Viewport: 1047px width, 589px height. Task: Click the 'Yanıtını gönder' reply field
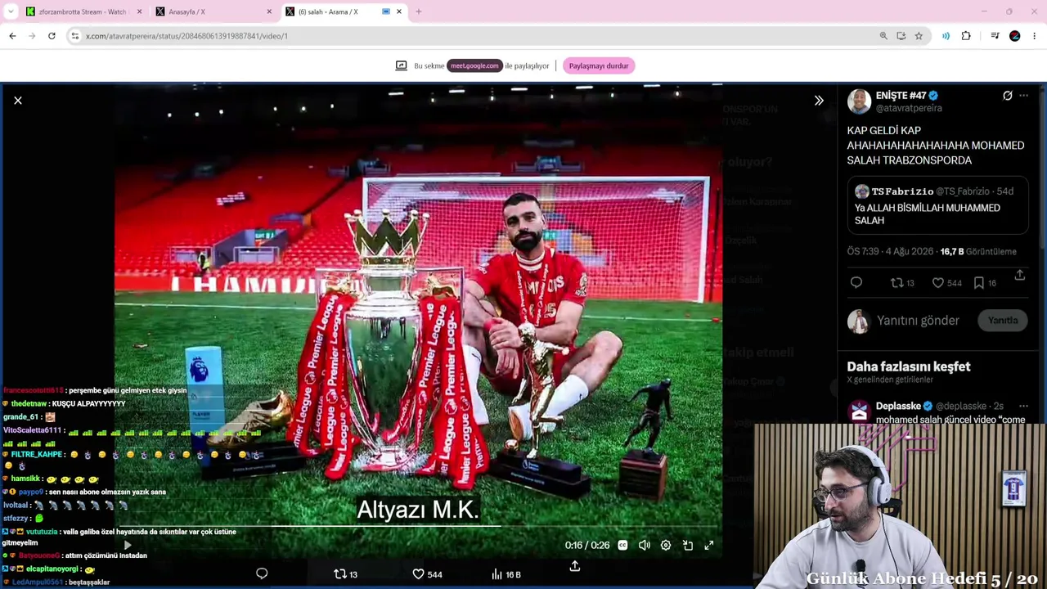[918, 321]
